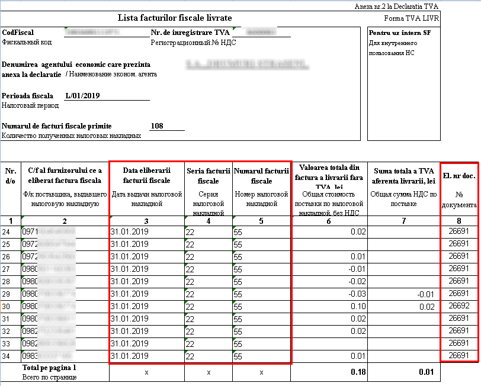Click the "Nr. de inregistrare TVA" label

[x=190, y=33]
